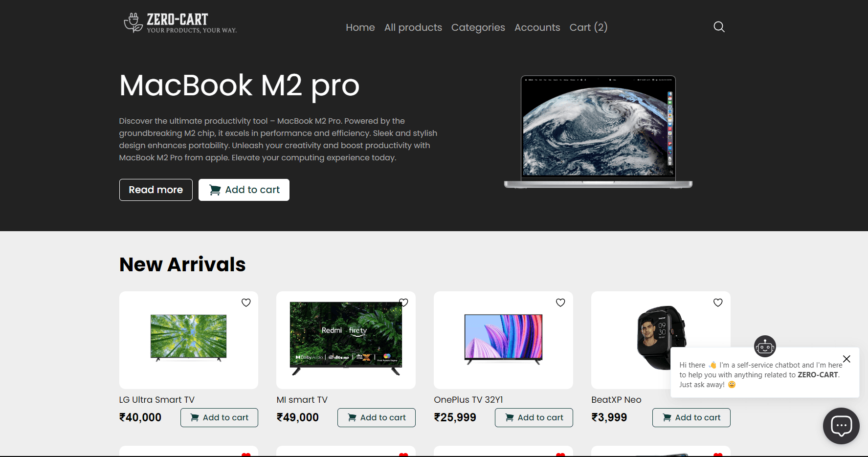Add OnePlus TV 32Y1 to wishlist heart
868x457 pixels.
[x=560, y=303]
